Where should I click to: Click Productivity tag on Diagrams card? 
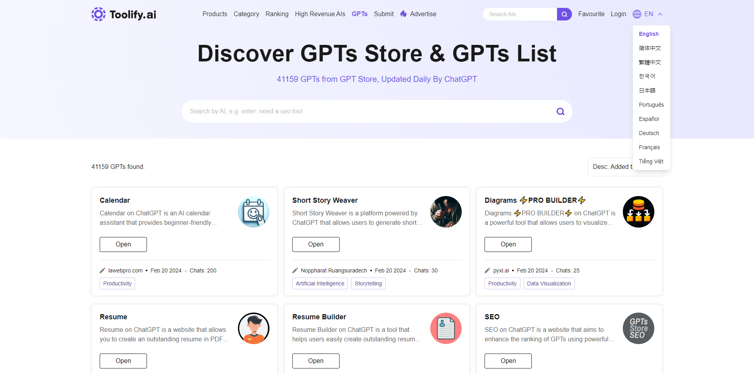point(502,283)
